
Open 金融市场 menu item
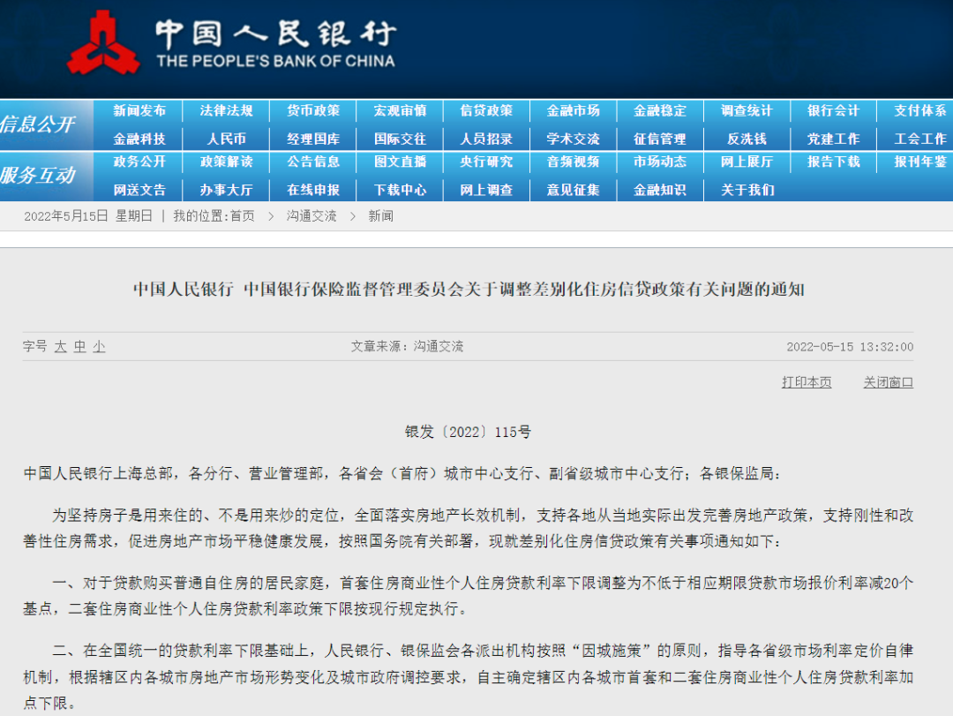[574, 110]
